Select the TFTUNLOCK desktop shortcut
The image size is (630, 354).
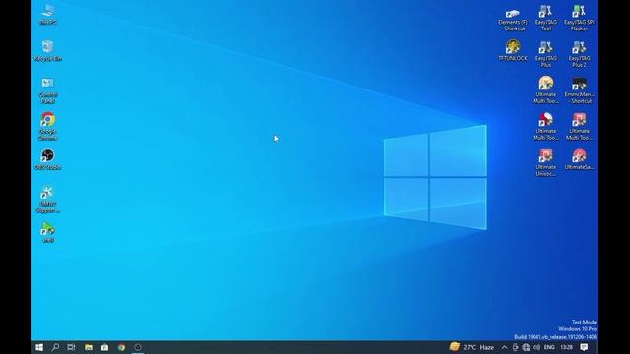(x=512, y=50)
